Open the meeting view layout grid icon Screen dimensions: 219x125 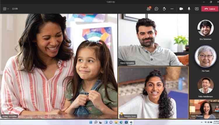click(x=5, y=9)
